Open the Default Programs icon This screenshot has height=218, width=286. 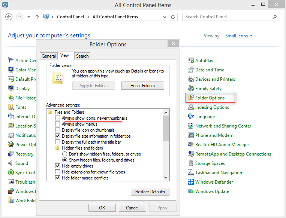tap(11, 79)
